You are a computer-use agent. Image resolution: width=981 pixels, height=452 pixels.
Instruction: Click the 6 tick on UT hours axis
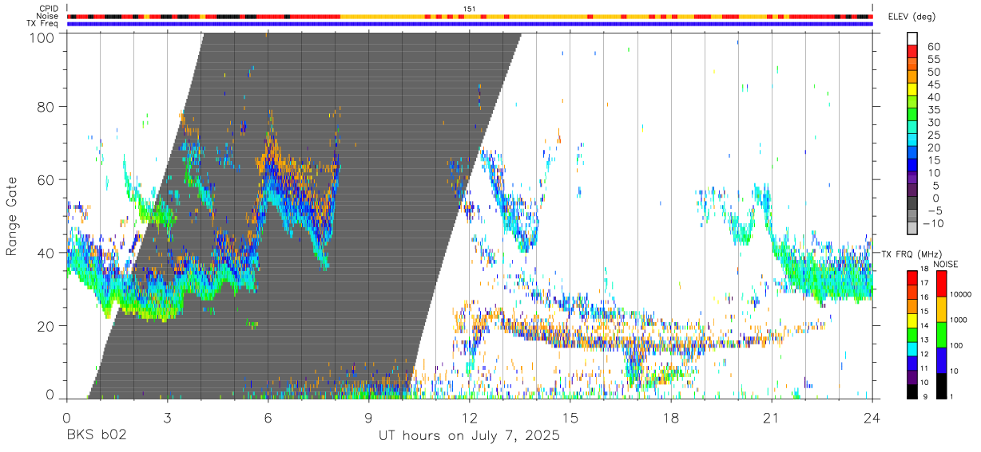pos(268,417)
